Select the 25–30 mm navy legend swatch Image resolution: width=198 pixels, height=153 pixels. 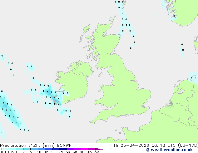[x=63, y=149]
